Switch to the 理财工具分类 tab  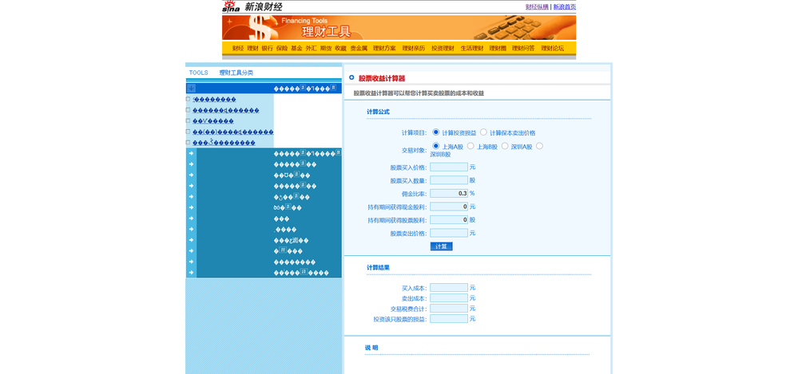(236, 73)
